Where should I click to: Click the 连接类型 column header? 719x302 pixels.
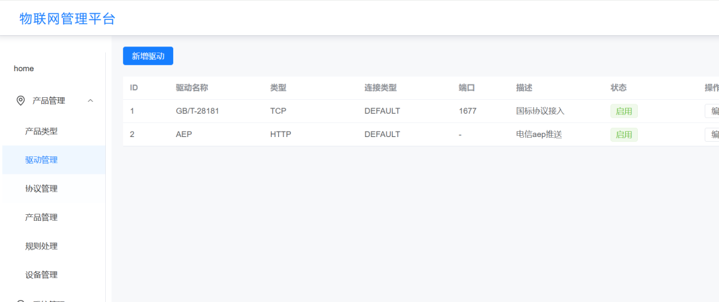(381, 88)
